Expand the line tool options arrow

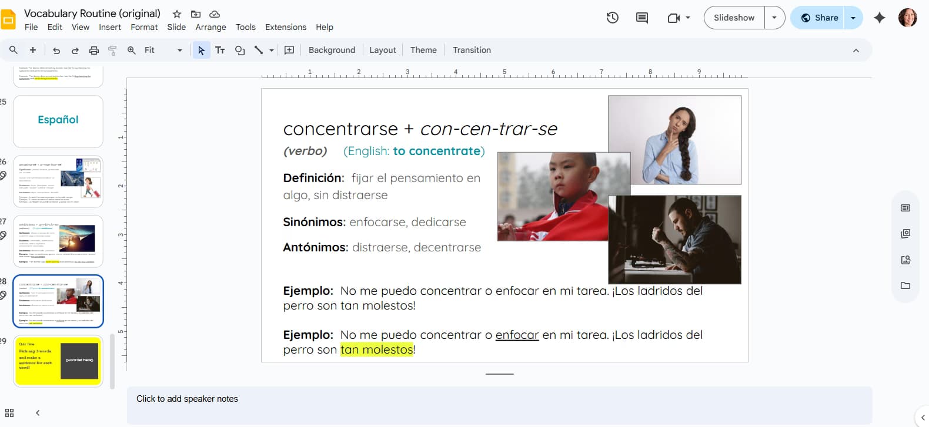click(x=272, y=51)
